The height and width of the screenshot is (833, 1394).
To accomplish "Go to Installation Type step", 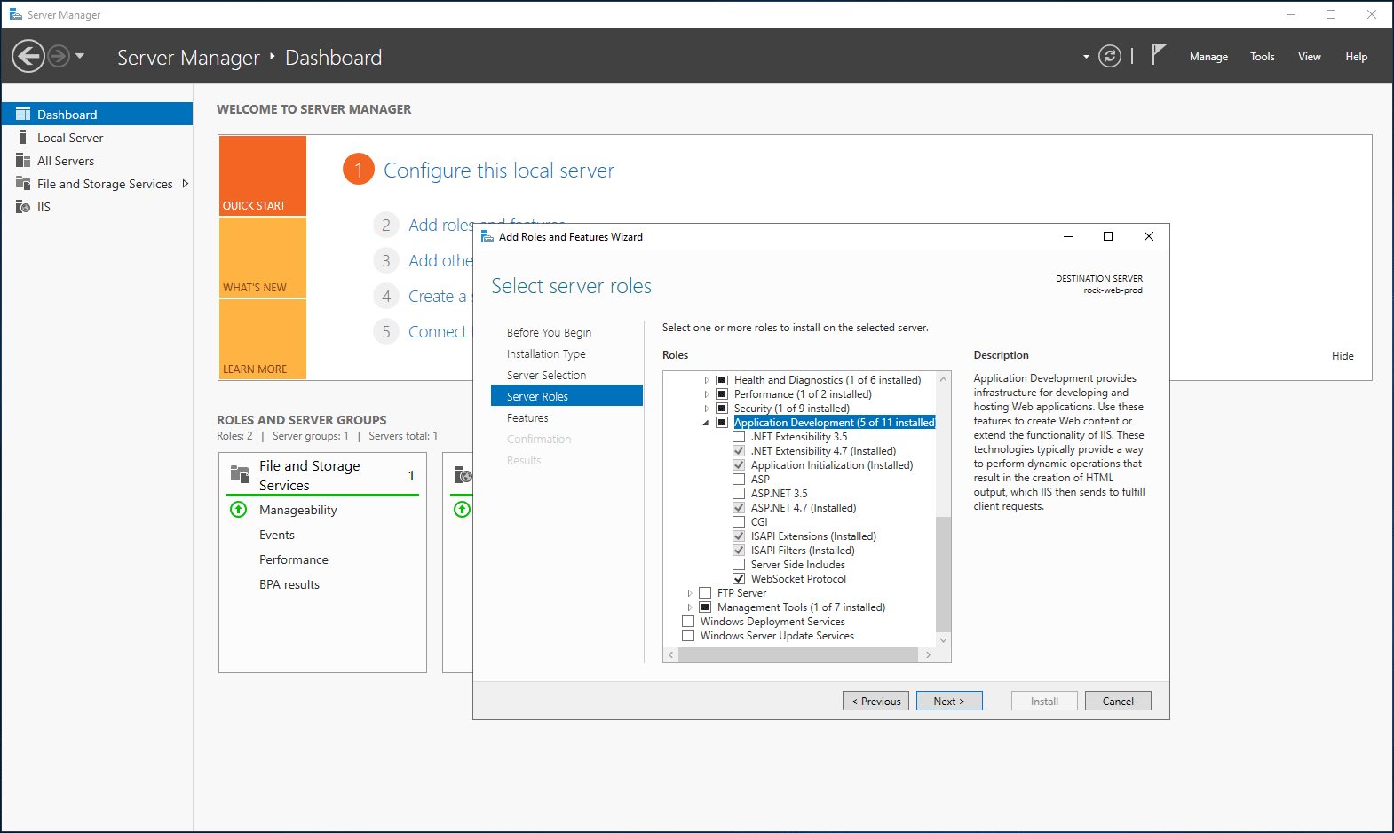I will 546,354.
